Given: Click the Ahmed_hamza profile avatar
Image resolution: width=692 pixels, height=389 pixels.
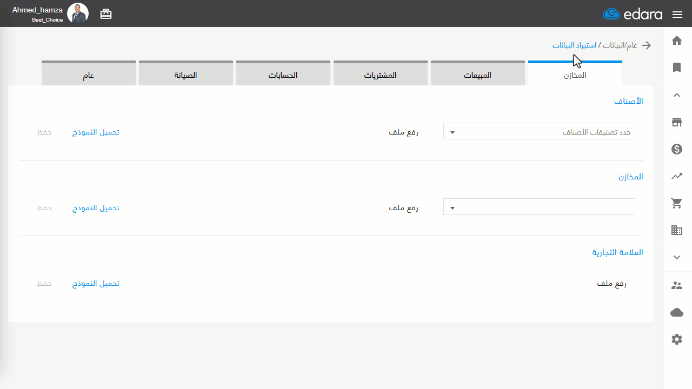Looking at the screenshot, I should point(78,14).
